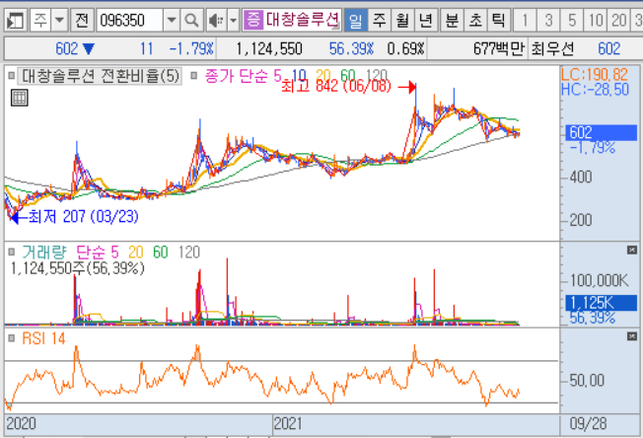Select the 일 daily period tab
The height and width of the screenshot is (438, 643).
click(x=355, y=20)
